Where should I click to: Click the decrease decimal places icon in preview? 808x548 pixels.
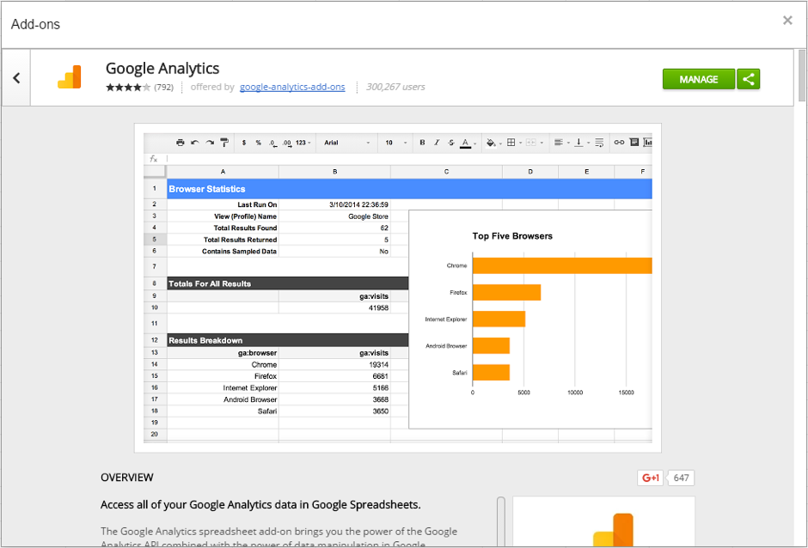pyautogui.click(x=272, y=143)
